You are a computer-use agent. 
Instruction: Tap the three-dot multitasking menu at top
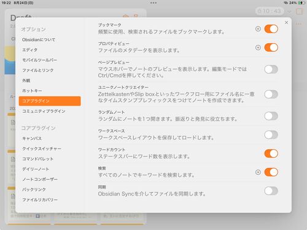tap(153, 3)
